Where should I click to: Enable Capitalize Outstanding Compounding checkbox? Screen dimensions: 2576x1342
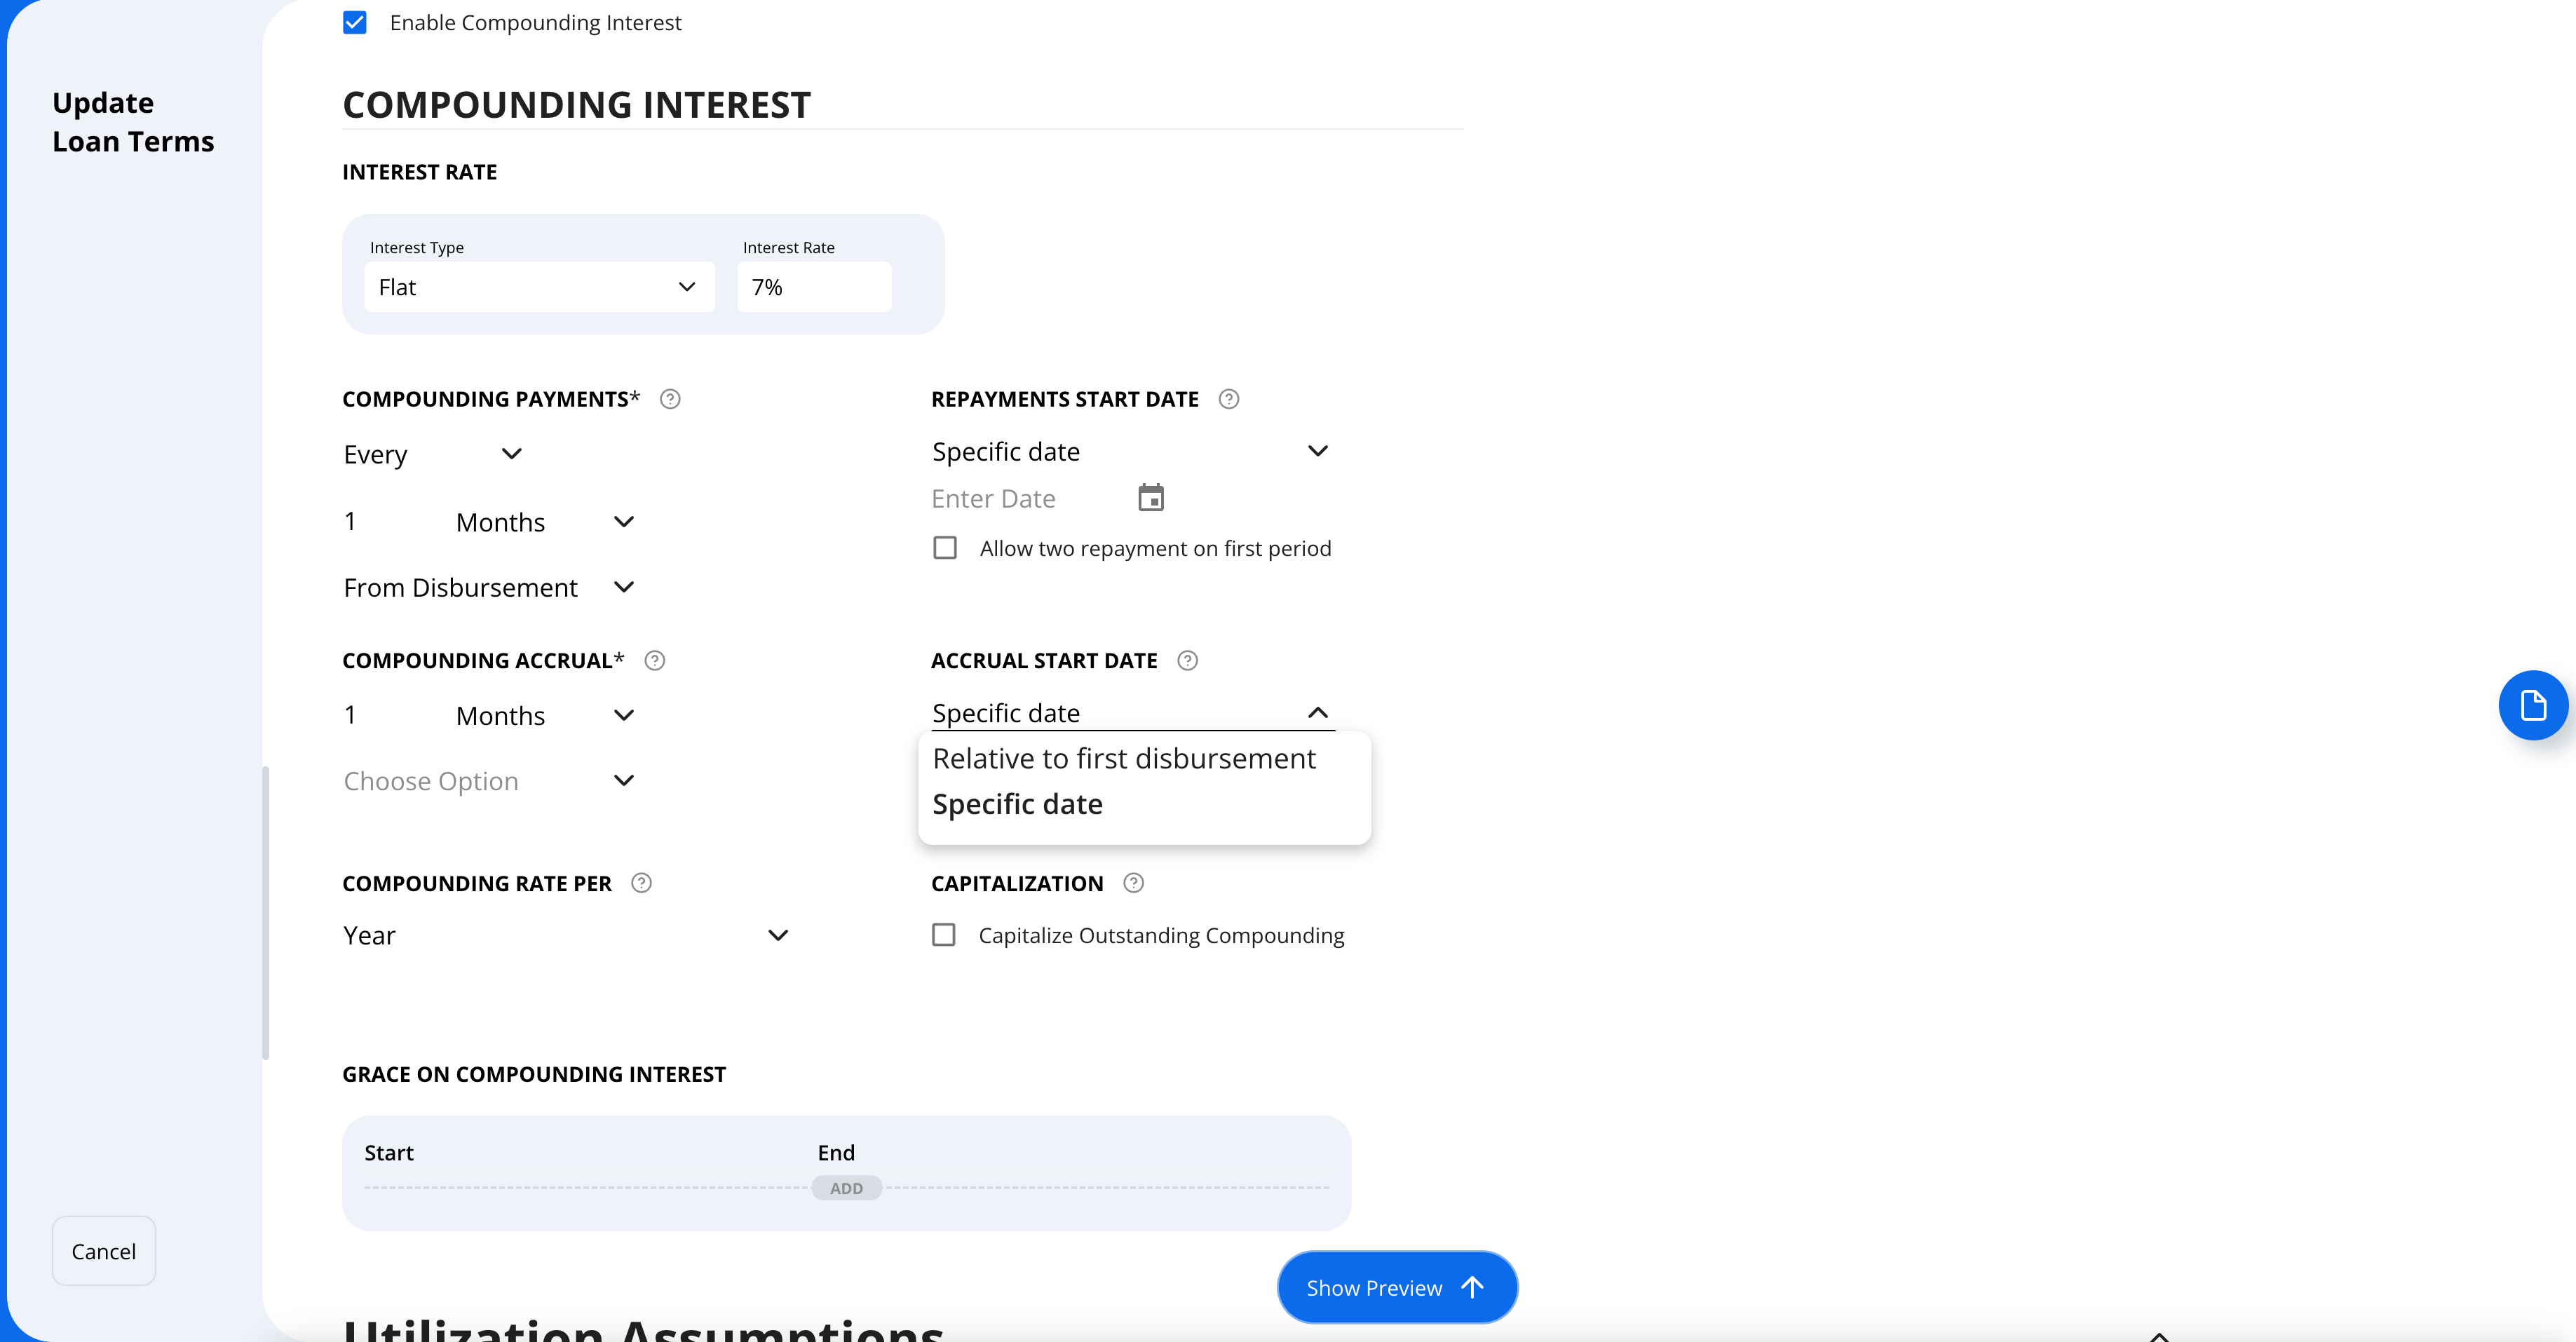[944, 935]
